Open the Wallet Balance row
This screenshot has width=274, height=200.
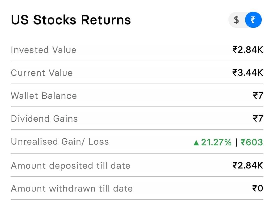click(x=137, y=96)
